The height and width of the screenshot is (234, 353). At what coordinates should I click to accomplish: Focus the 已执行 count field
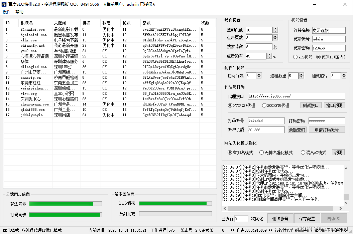coord(241,219)
